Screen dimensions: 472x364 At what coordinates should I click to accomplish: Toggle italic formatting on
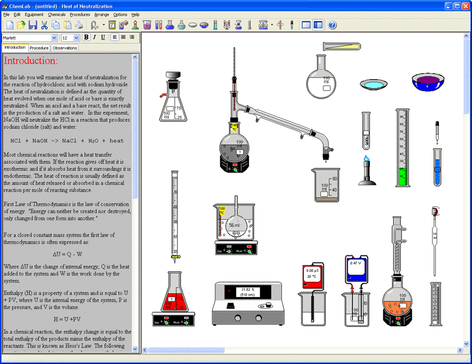[94, 37]
